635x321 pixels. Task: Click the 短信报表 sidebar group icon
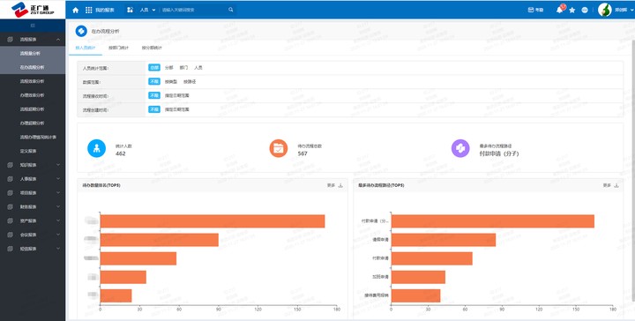tap(10, 249)
